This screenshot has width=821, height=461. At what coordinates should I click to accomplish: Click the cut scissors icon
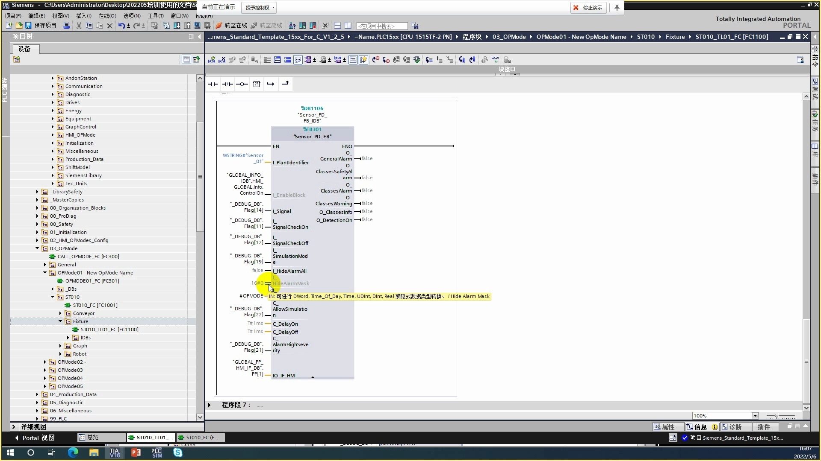[x=79, y=26]
